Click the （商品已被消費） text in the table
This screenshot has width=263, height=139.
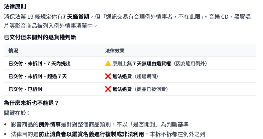coord(151,89)
